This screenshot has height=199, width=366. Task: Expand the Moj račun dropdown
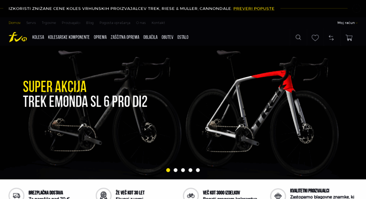(347, 23)
